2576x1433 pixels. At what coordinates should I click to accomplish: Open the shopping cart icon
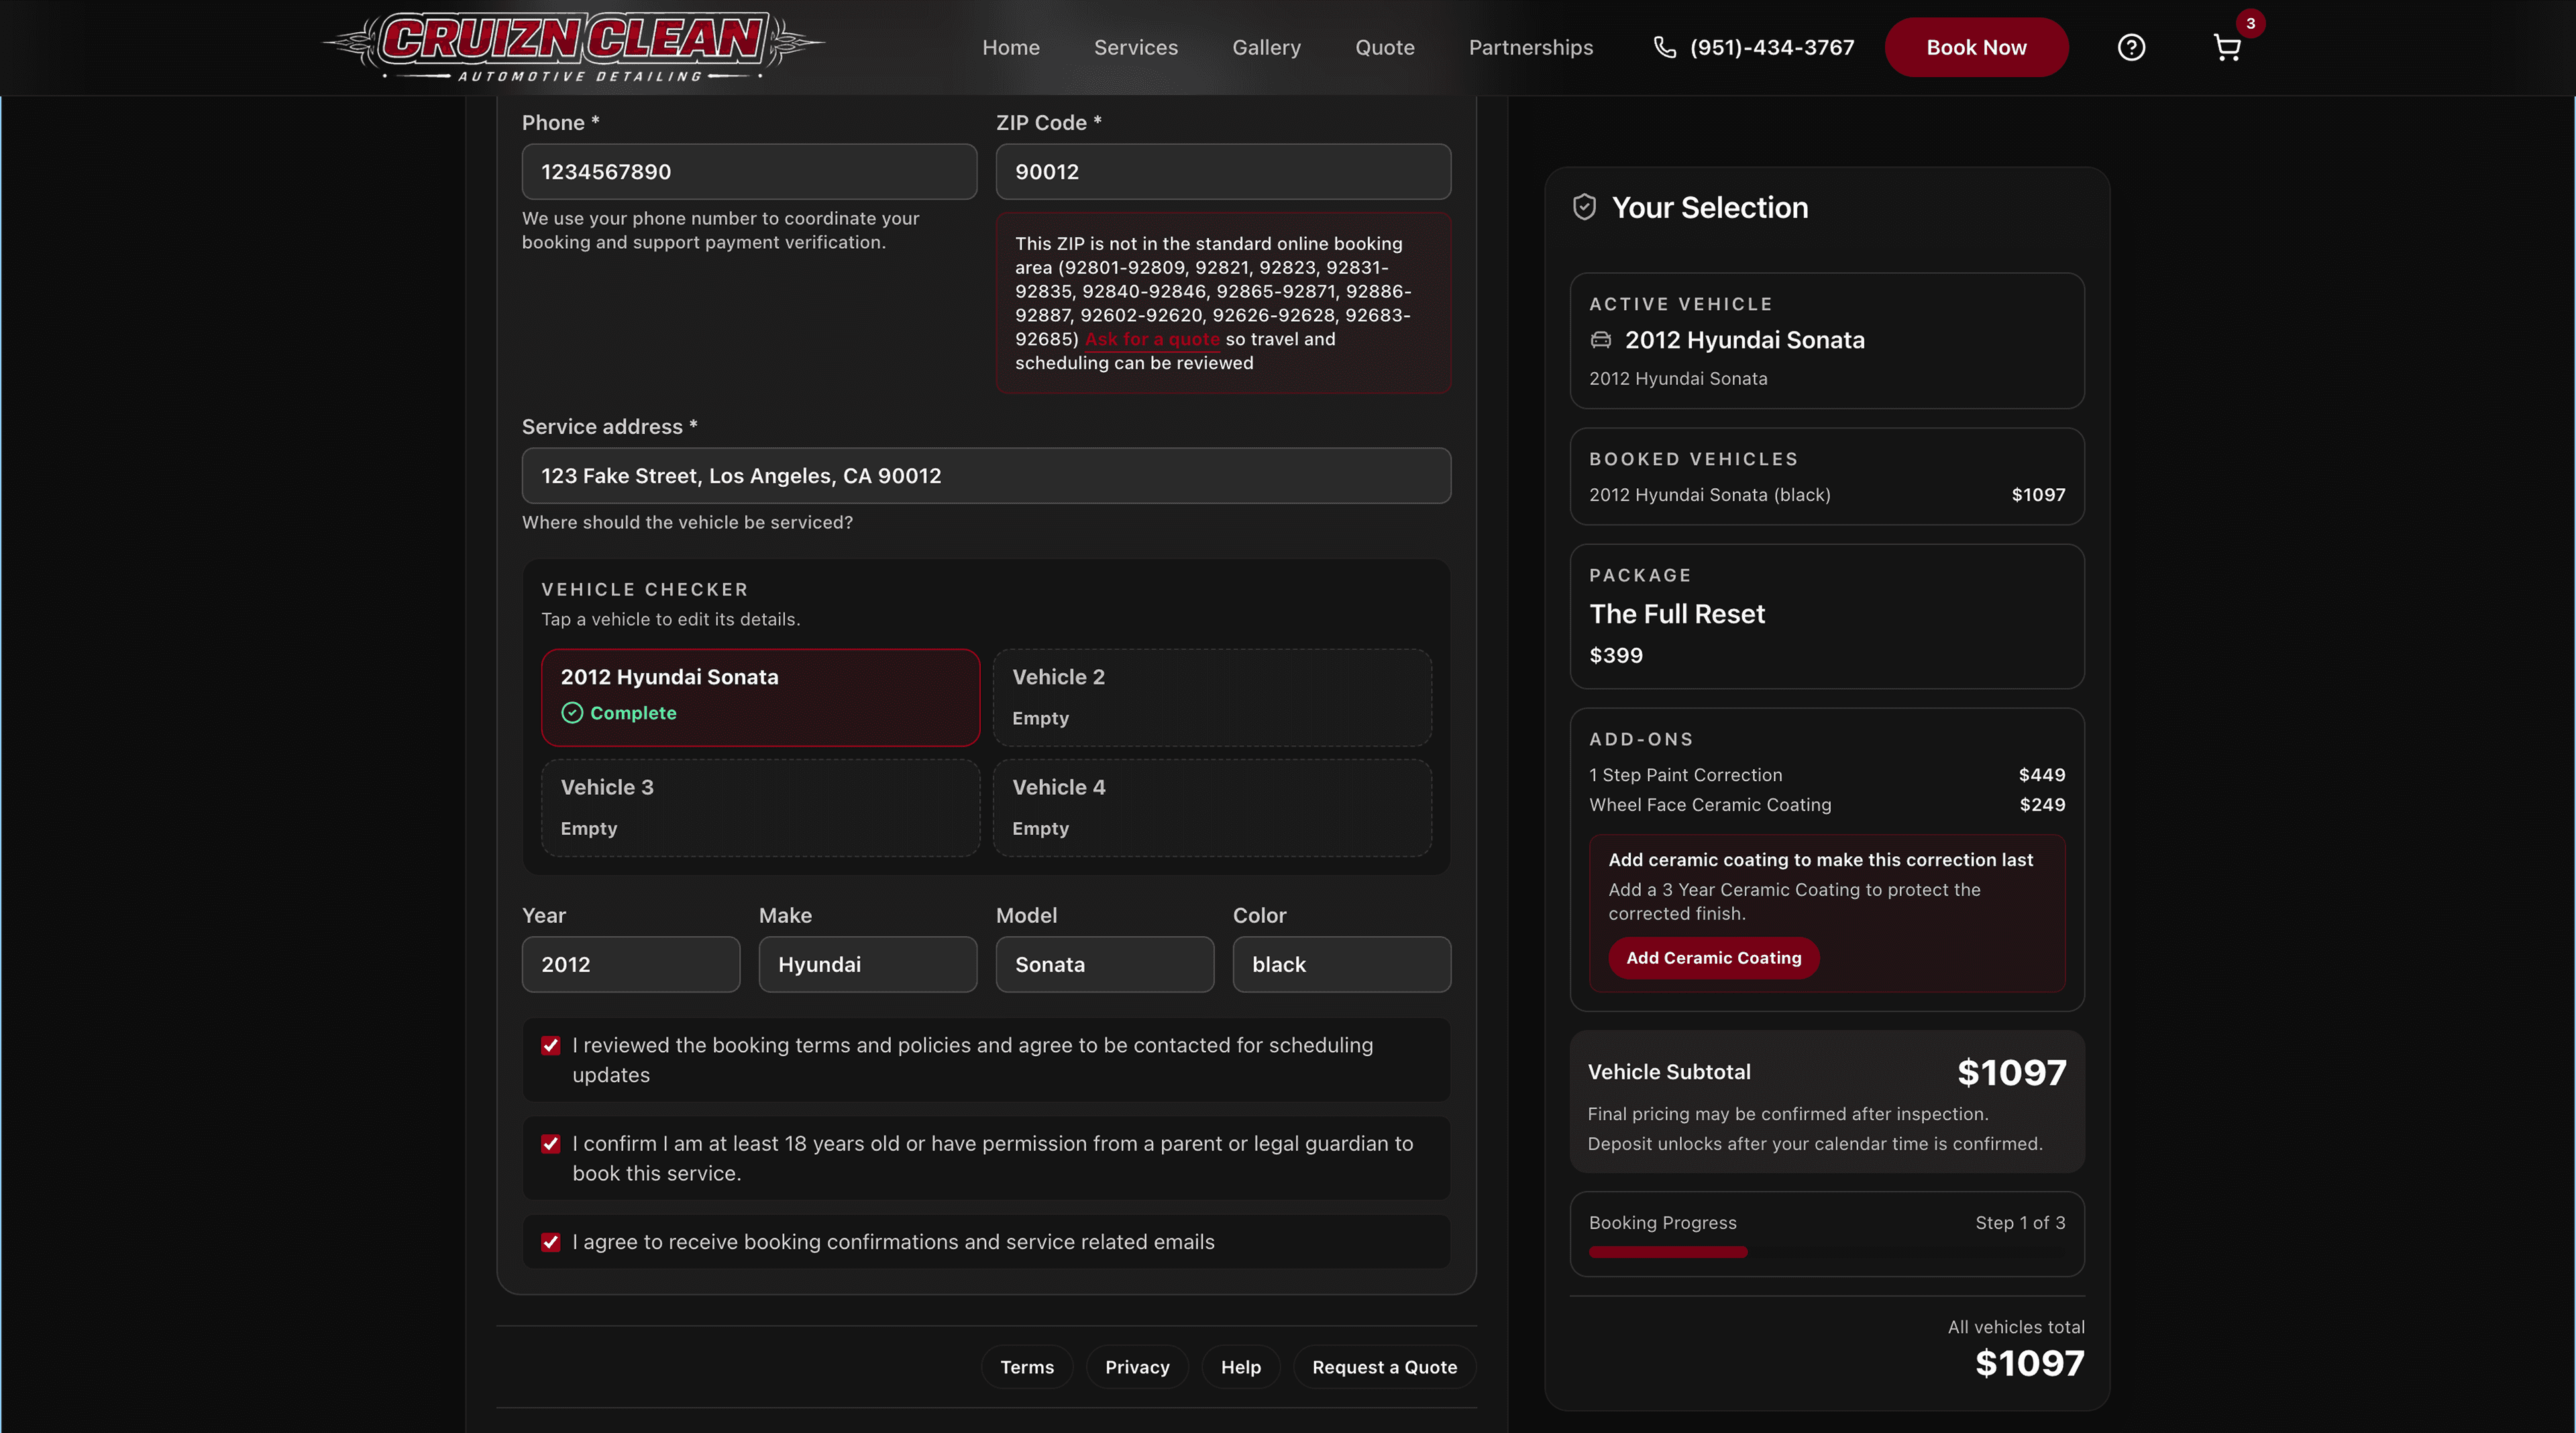coord(2227,48)
